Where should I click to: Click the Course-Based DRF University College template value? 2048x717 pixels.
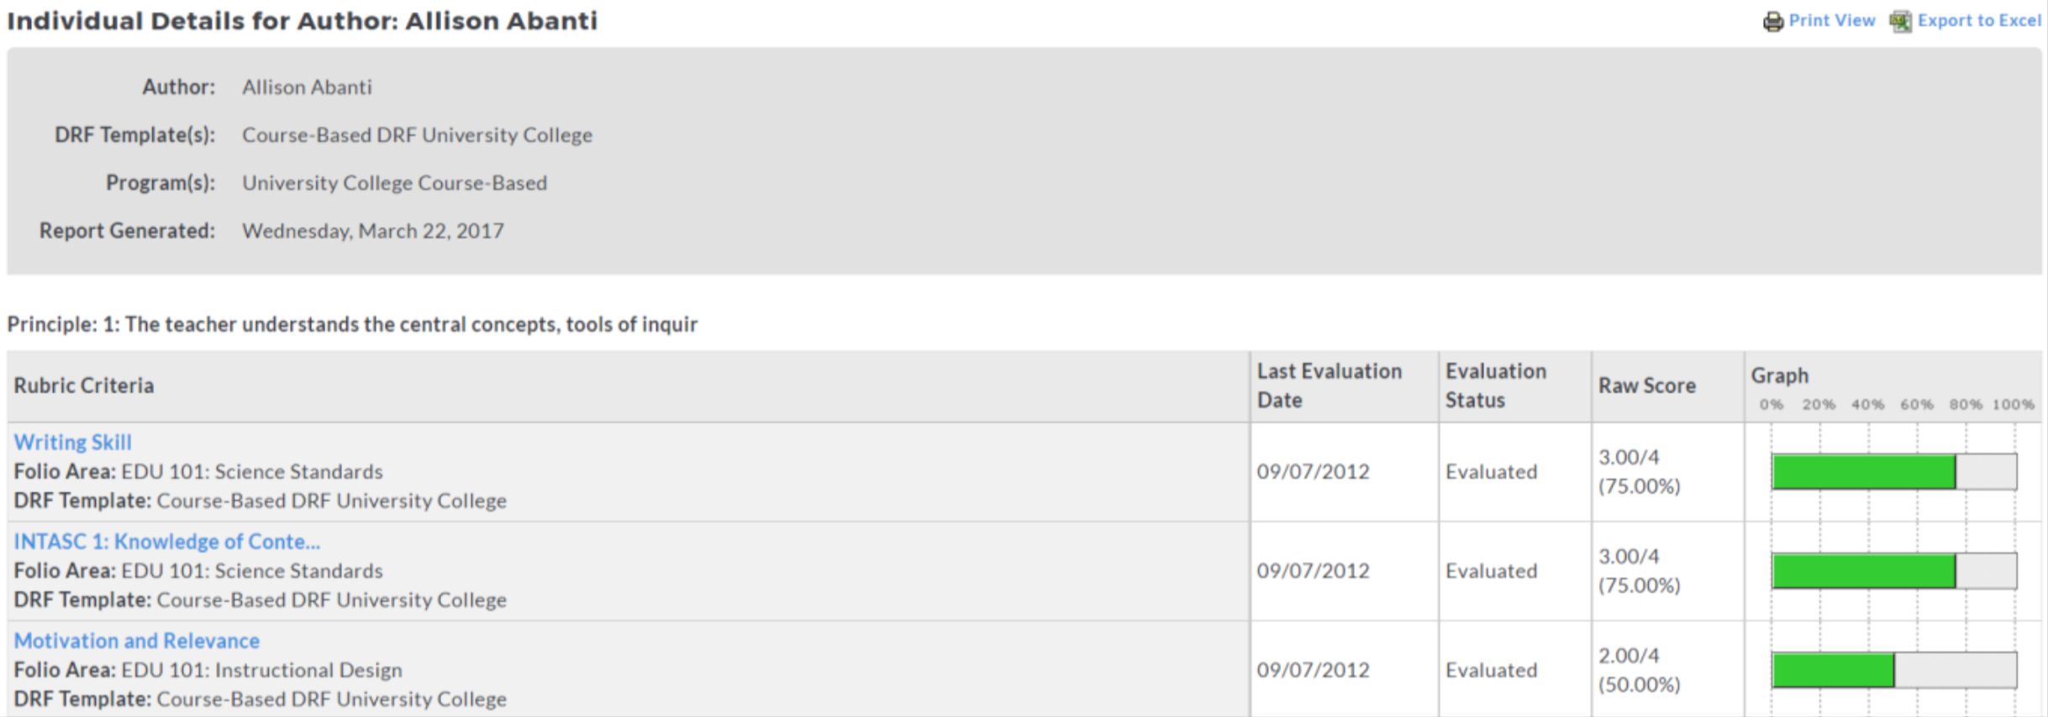click(418, 135)
